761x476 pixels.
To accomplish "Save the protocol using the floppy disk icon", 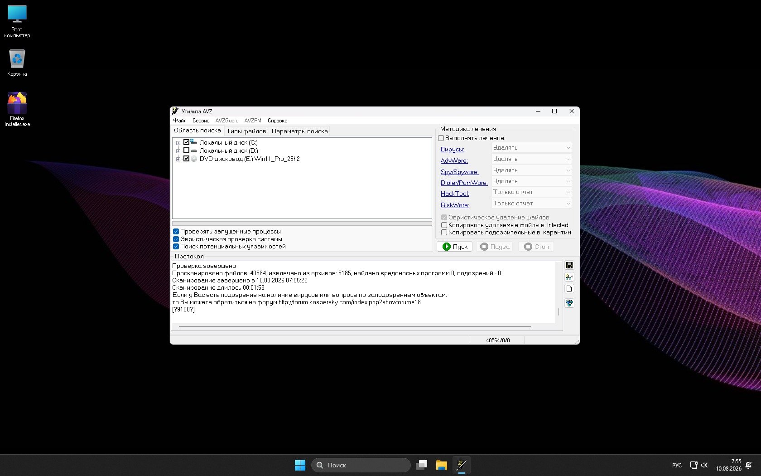I will pyautogui.click(x=569, y=265).
